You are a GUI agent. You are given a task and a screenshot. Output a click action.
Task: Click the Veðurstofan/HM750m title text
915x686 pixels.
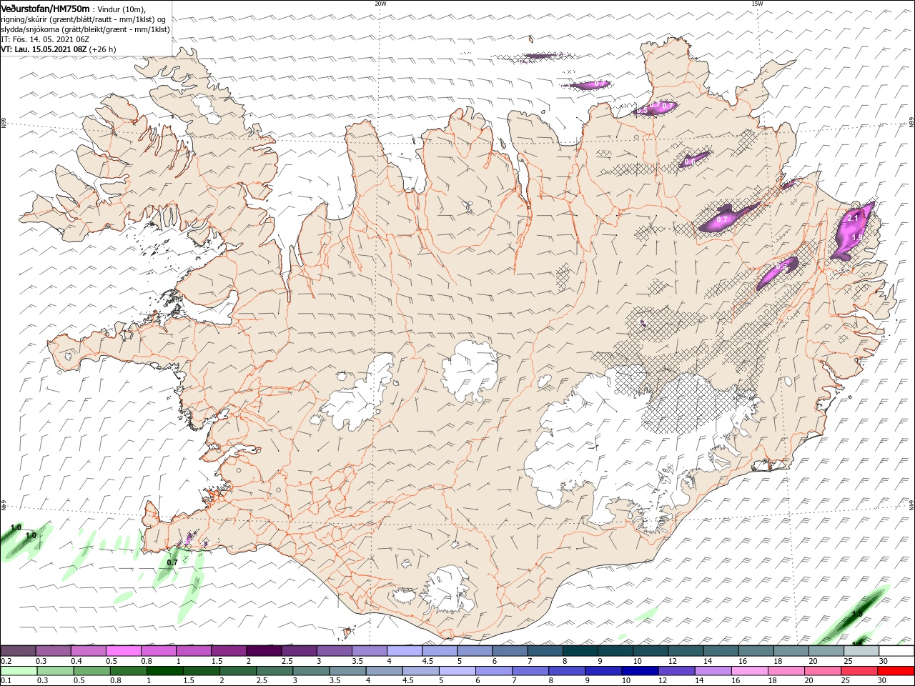[x=45, y=9]
